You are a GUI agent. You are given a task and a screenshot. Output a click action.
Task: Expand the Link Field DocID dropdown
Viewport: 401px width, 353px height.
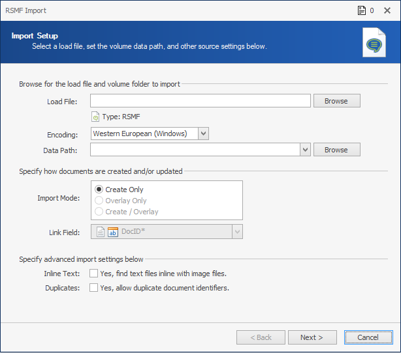tap(237, 231)
